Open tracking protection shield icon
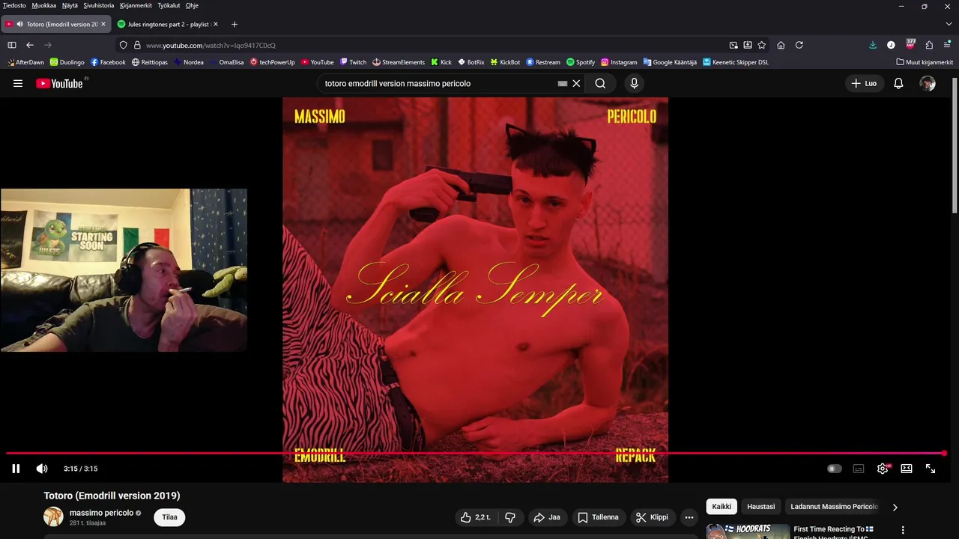Screen dimensions: 959x539 tap(124, 45)
